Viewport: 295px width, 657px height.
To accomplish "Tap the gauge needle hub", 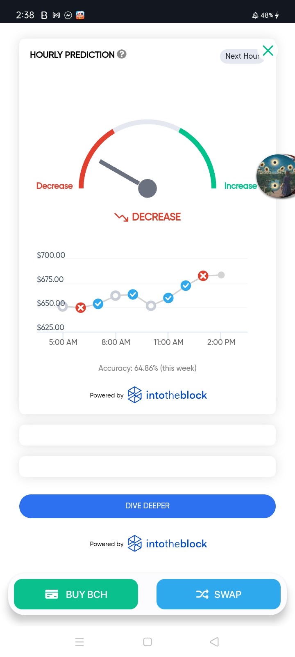I will tap(147, 188).
